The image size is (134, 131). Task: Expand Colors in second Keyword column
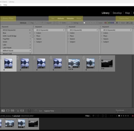click(x=35, y=33)
